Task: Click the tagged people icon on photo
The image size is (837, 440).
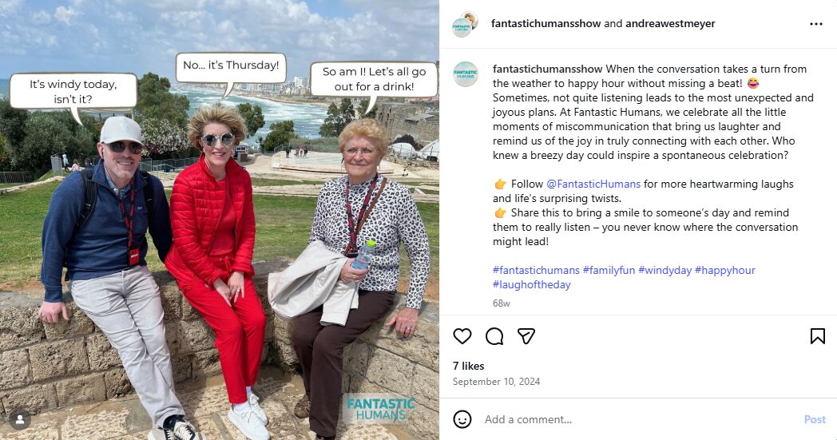Action: (20, 420)
